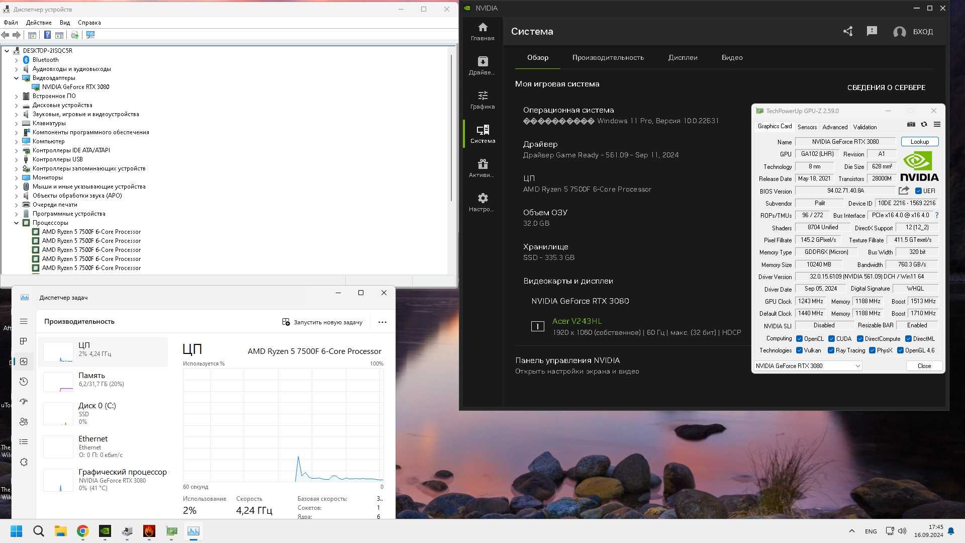Expand the Дисковые устройства node
Image resolution: width=965 pixels, height=543 pixels.
tap(16, 105)
